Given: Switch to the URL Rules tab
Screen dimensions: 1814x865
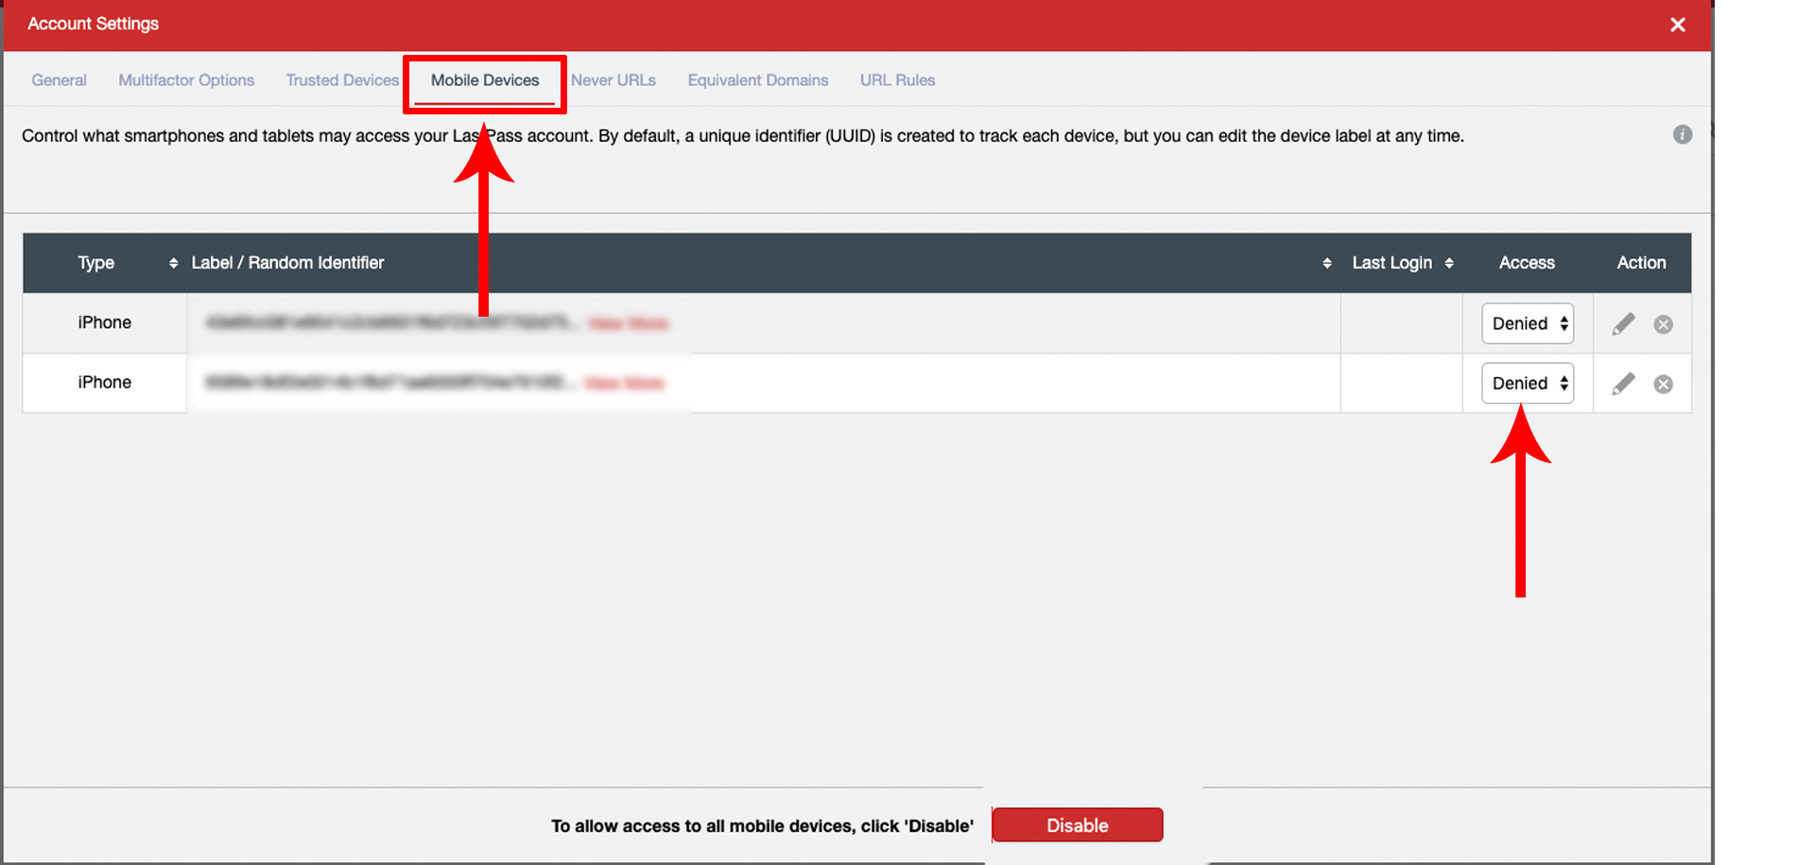Looking at the screenshot, I should pos(897,80).
